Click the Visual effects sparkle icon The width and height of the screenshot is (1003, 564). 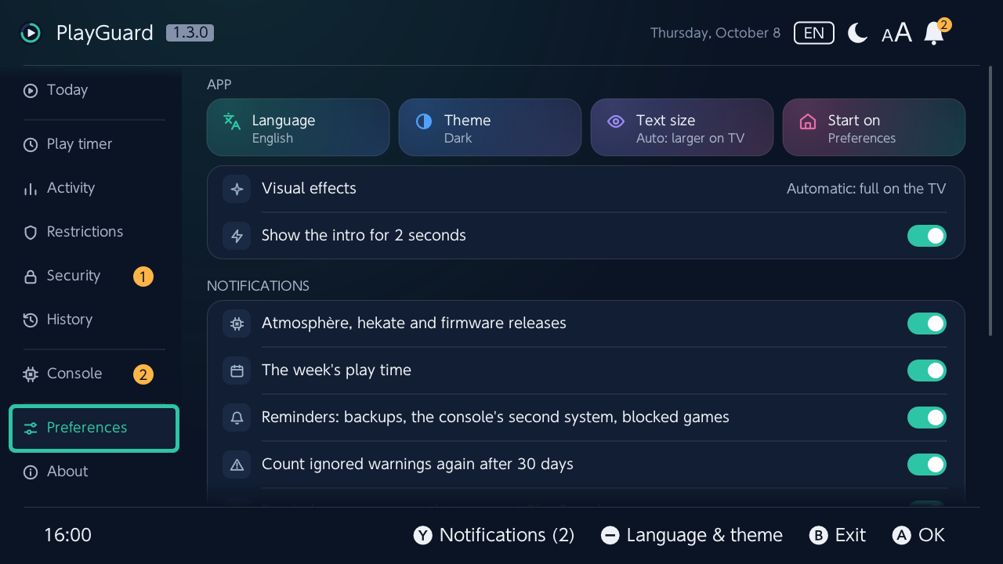(237, 189)
